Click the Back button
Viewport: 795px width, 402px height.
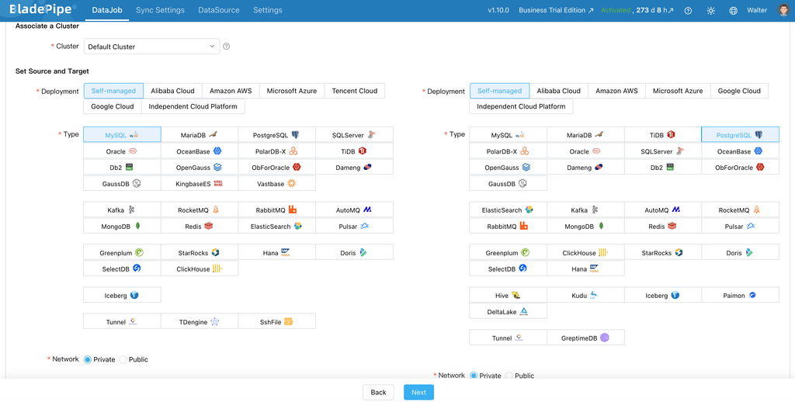(x=378, y=393)
